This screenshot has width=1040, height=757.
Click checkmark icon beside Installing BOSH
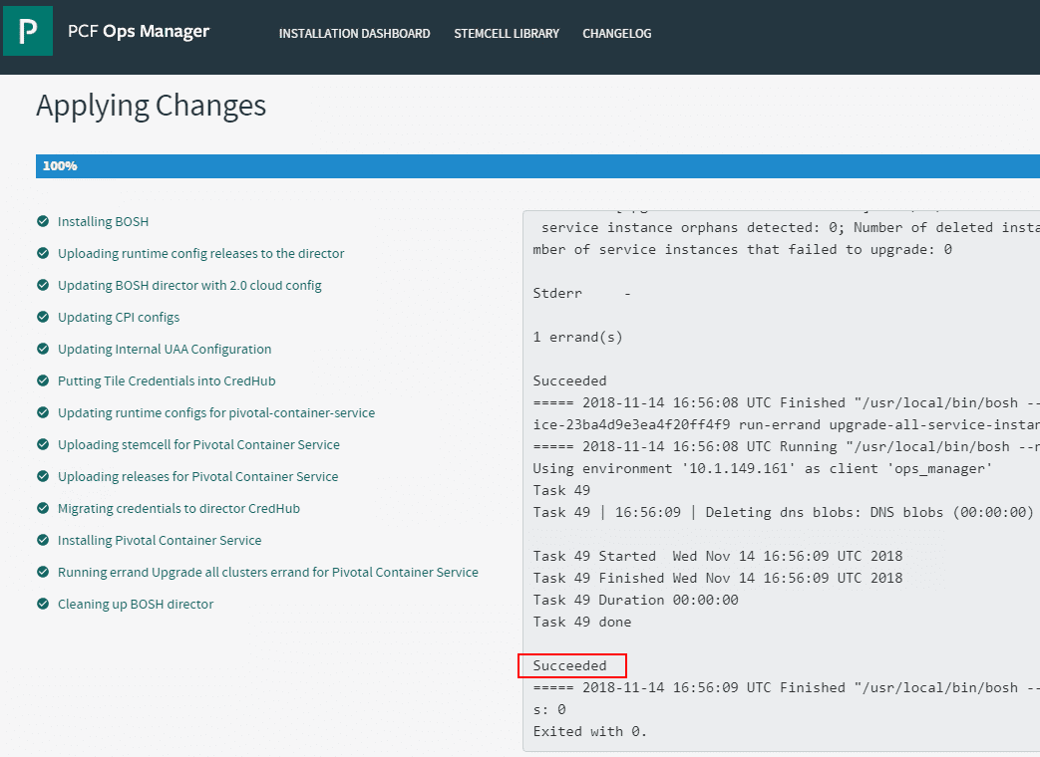click(43, 221)
